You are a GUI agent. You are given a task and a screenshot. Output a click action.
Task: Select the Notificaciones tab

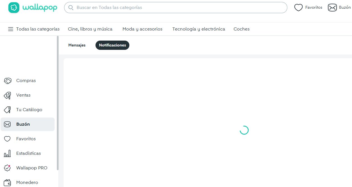click(x=112, y=45)
